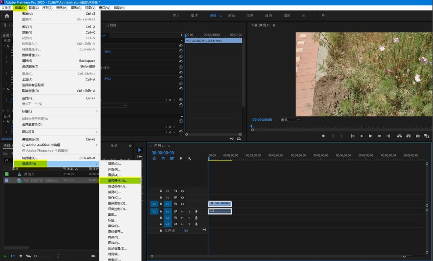Viewport: 433px width, 261px height.
Task: Click the Mark In icon in Program Monitor
Action: point(333,136)
